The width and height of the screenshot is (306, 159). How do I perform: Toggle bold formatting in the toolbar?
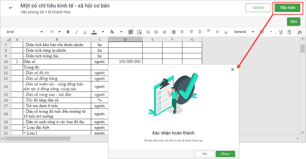tap(68, 32)
